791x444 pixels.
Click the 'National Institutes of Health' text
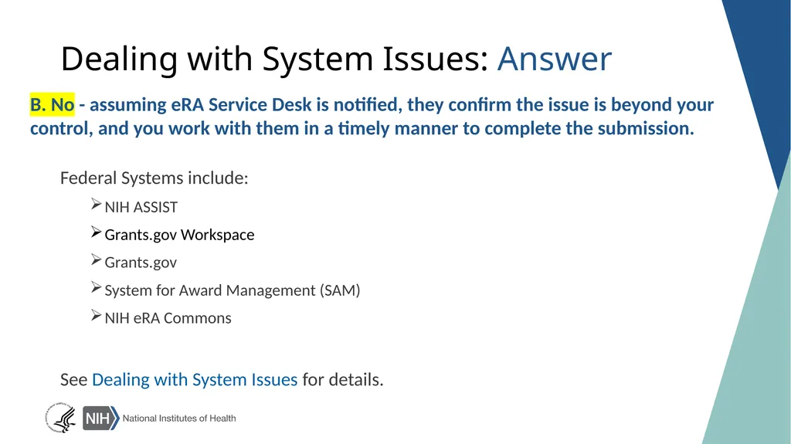179,419
